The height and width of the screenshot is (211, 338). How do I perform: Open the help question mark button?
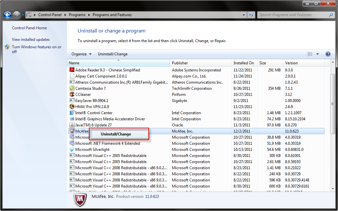pyautogui.click(x=328, y=54)
